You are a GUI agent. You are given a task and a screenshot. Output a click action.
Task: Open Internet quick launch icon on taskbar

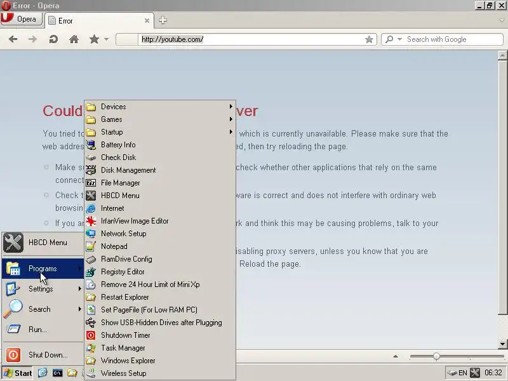(43, 373)
